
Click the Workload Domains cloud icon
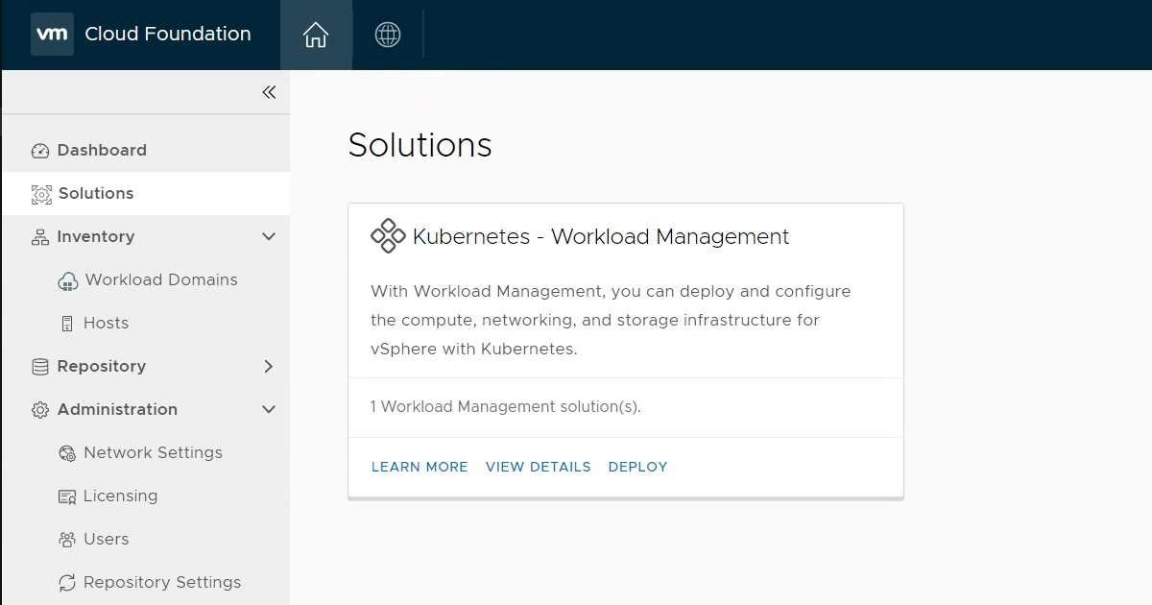67,280
